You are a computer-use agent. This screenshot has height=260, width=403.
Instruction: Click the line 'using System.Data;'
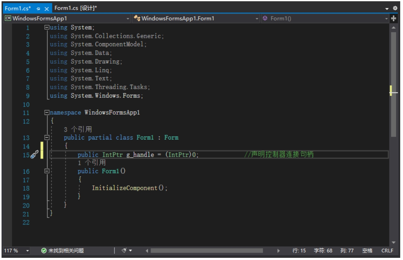pyautogui.click(x=81, y=53)
